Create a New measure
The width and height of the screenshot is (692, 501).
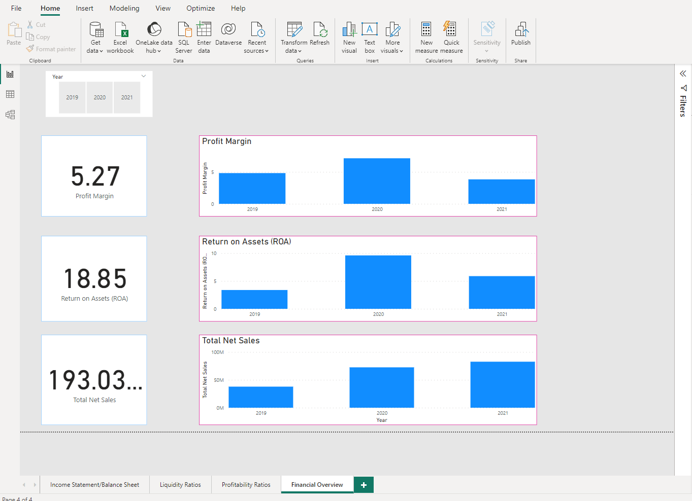point(426,37)
